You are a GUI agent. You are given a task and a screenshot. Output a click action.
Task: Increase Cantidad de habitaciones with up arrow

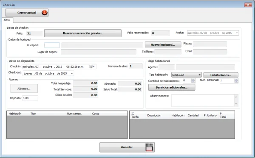193,79
